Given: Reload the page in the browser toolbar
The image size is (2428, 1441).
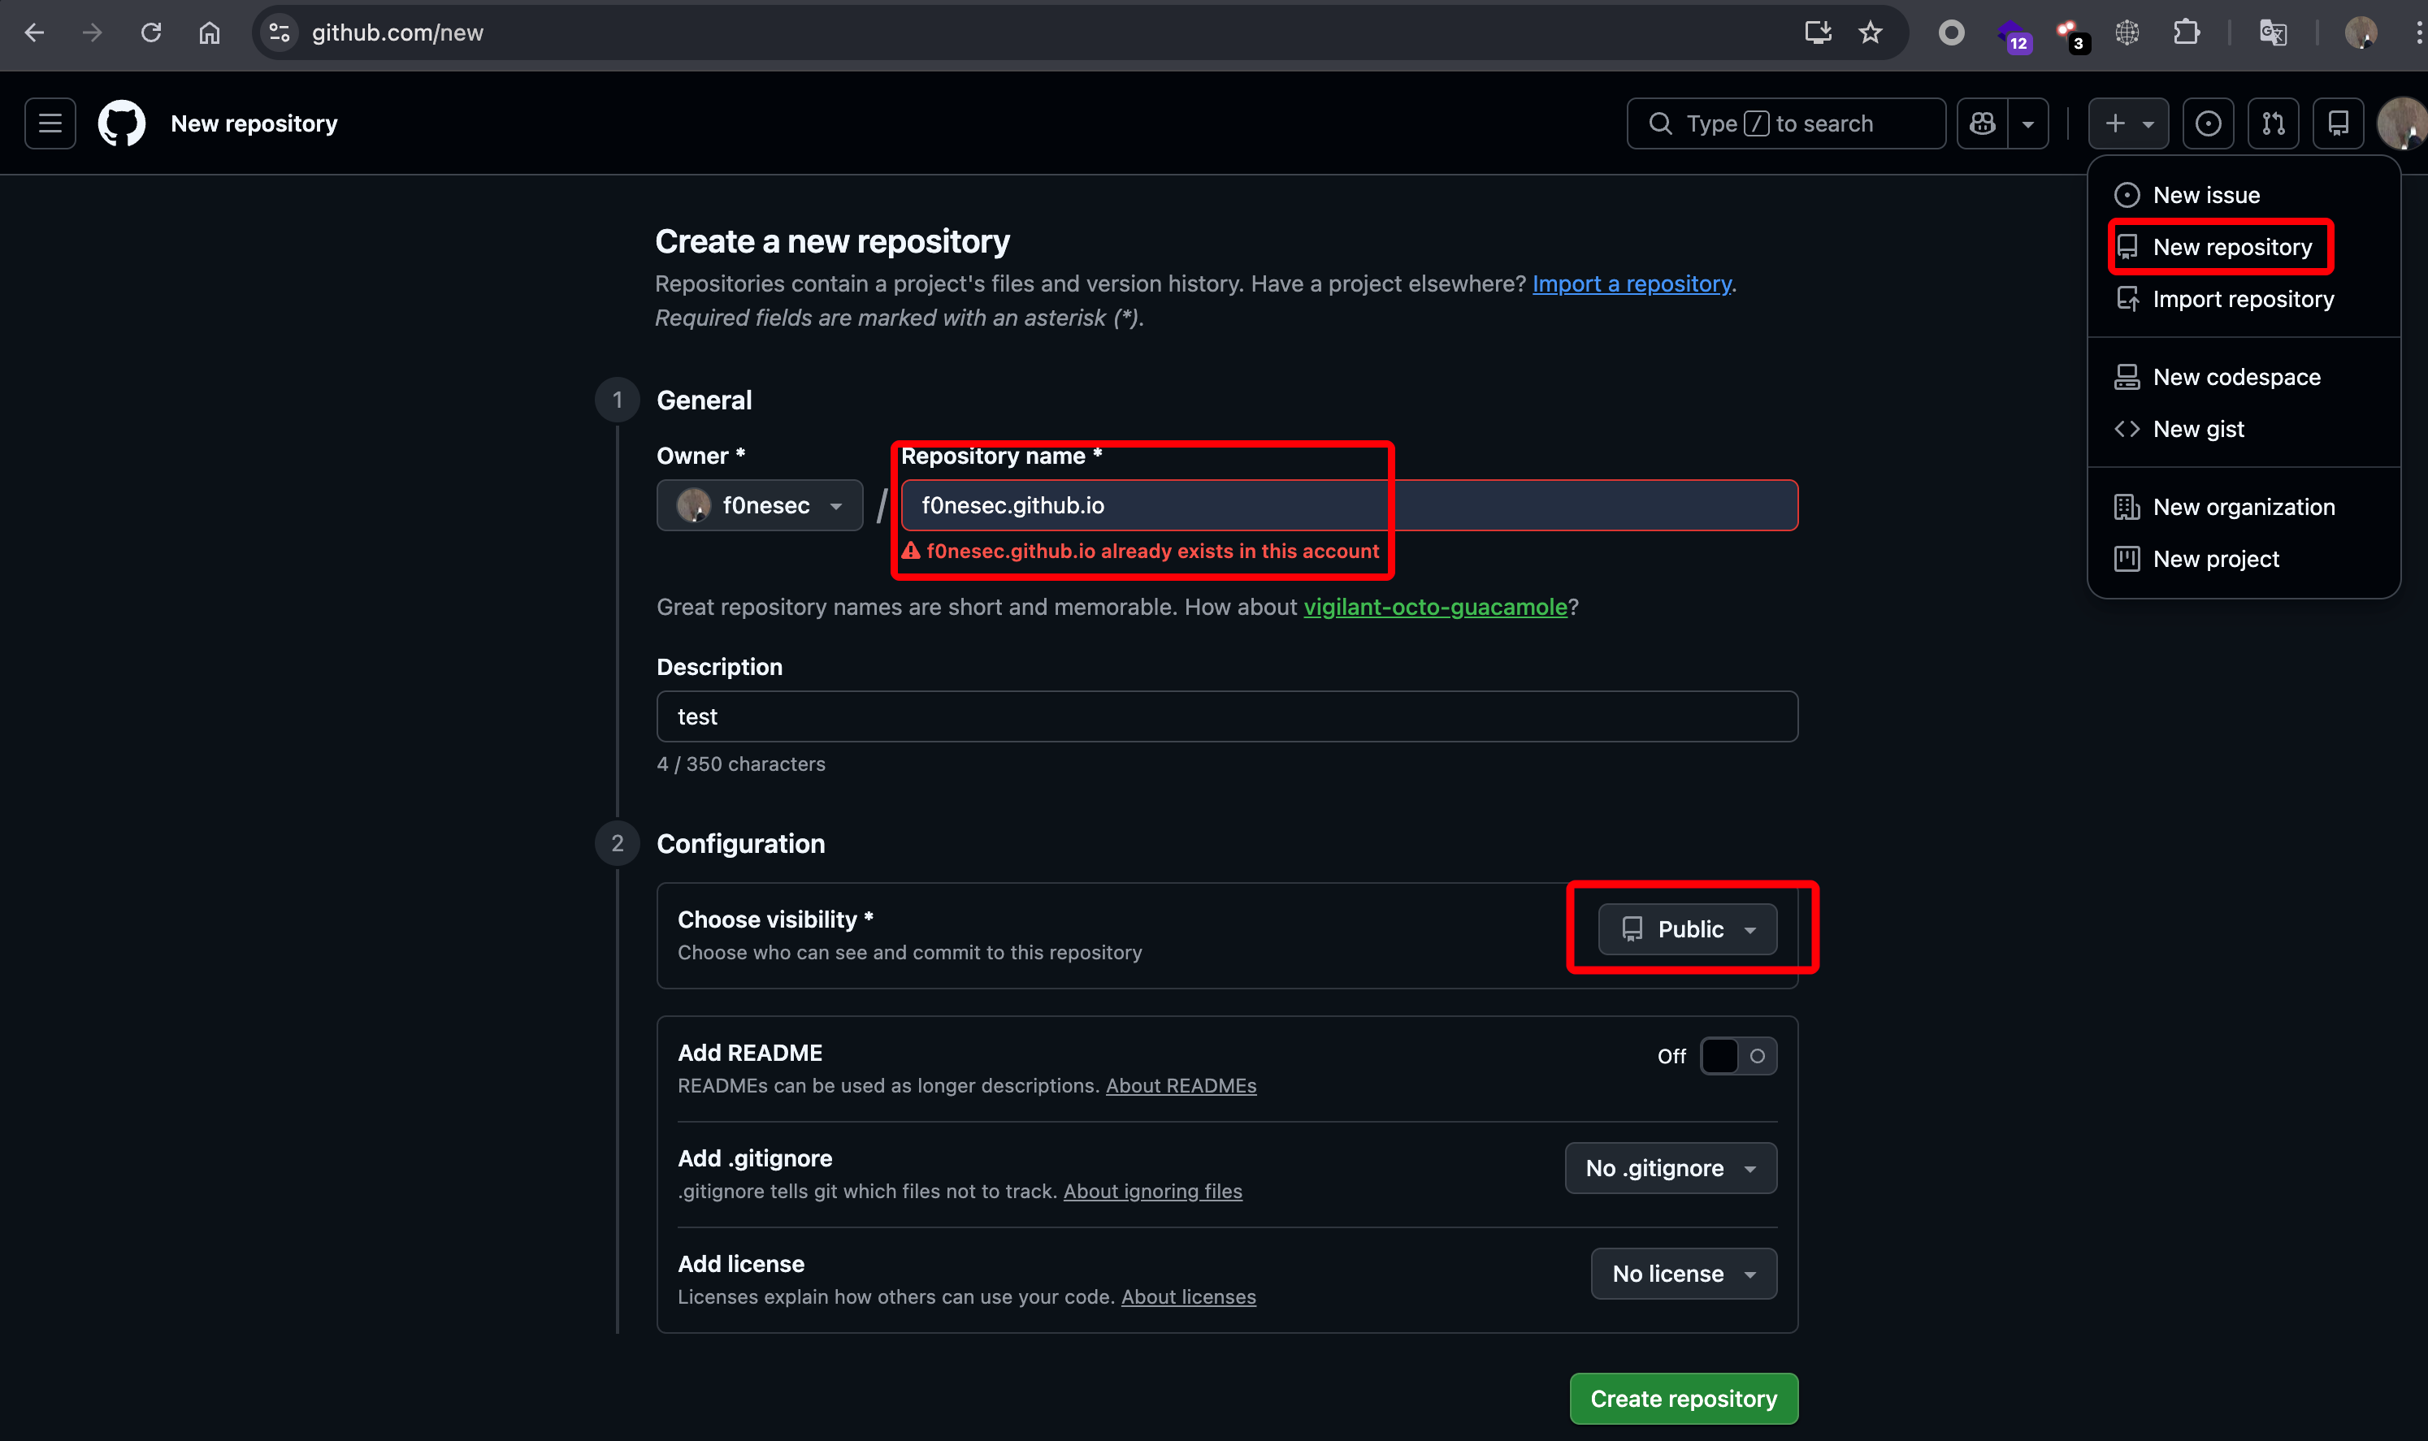Looking at the screenshot, I should (x=150, y=33).
